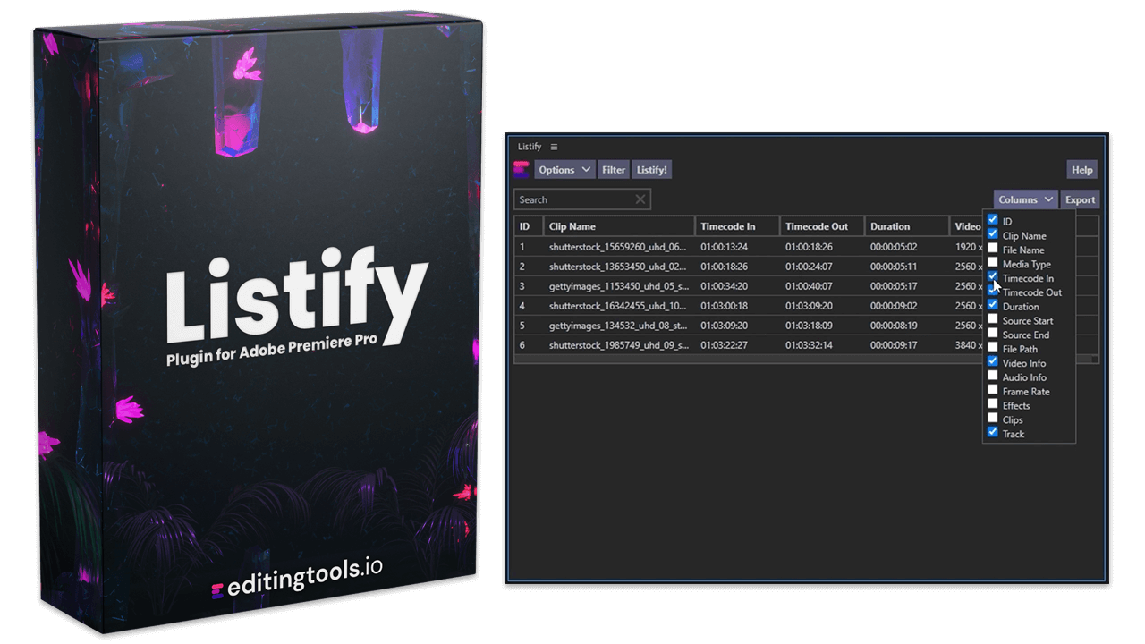Open the panel menu hamburger icon
The image size is (1145, 644).
[554, 146]
